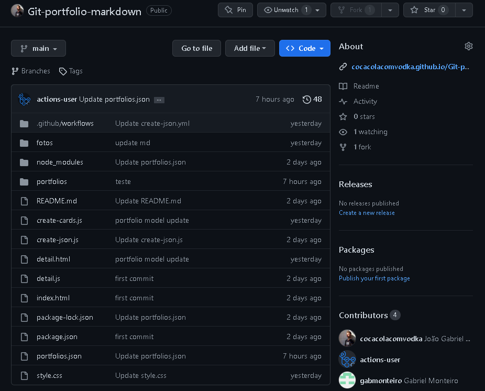Image resolution: width=485 pixels, height=391 pixels.
Task: Open the latest Update portfolios.json commit in header
Action: 114,100
